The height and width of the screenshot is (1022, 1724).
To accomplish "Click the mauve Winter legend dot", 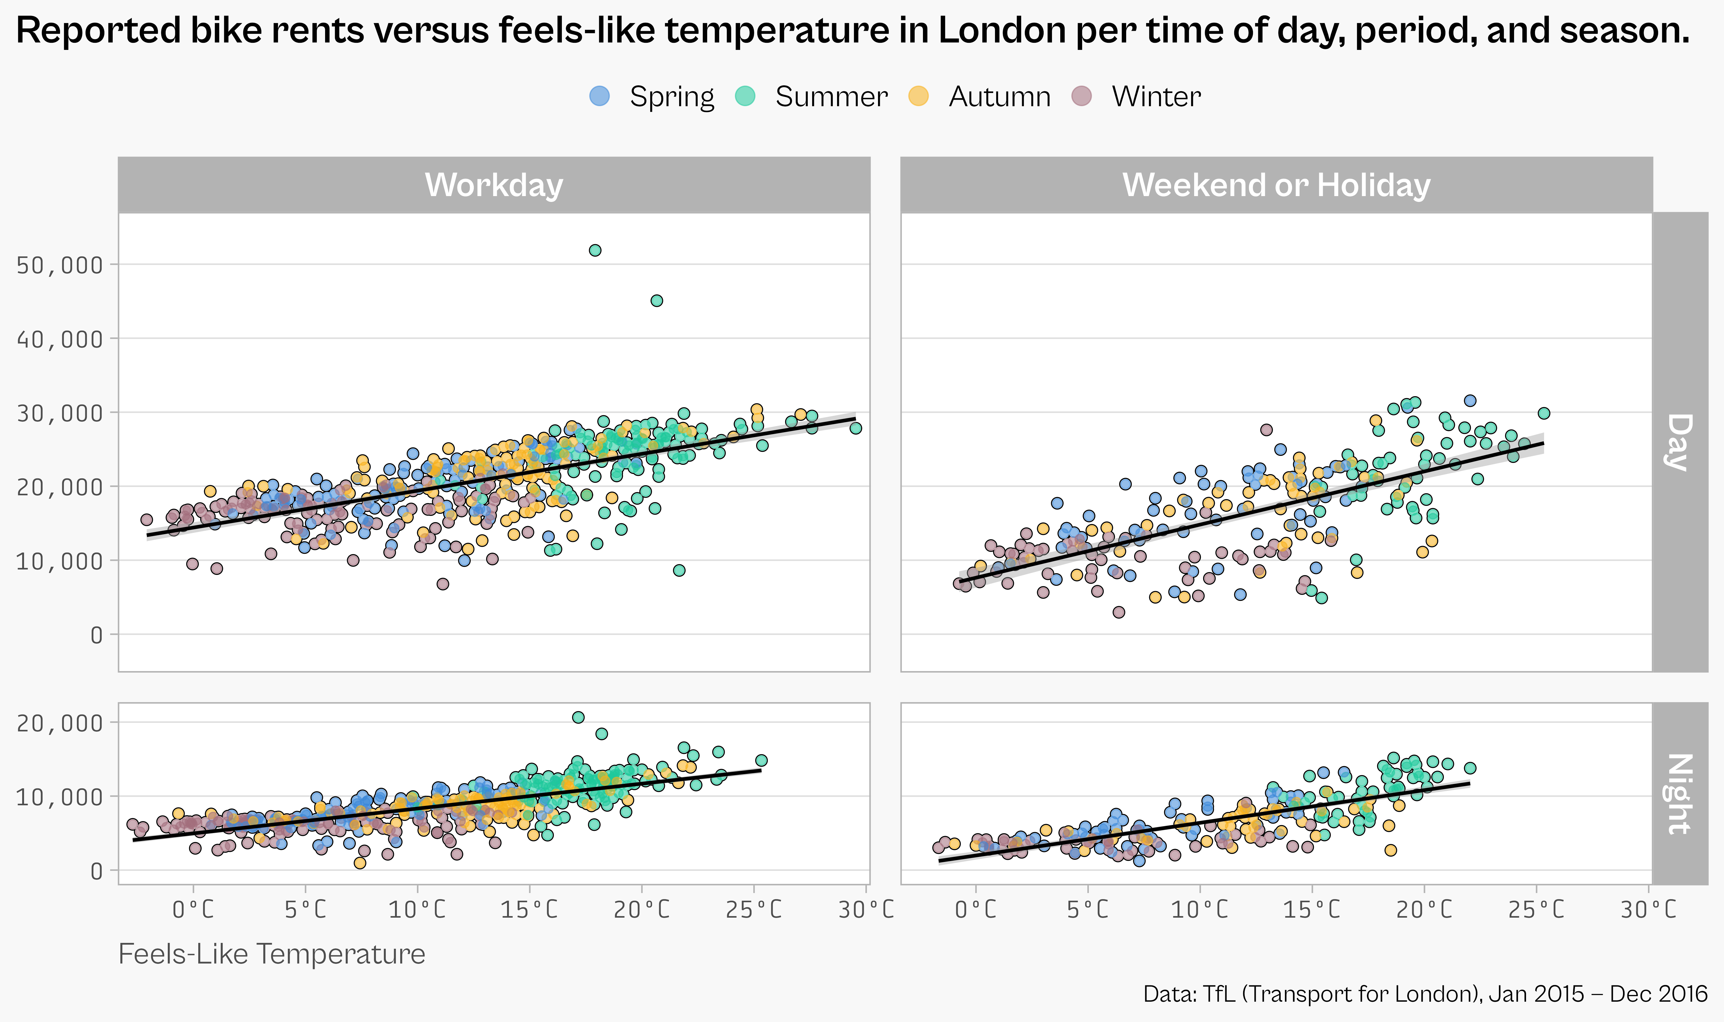I will (1082, 96).
